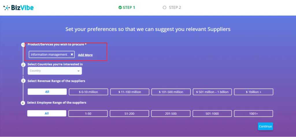Click the Add More link

click(x=85, y=55)
